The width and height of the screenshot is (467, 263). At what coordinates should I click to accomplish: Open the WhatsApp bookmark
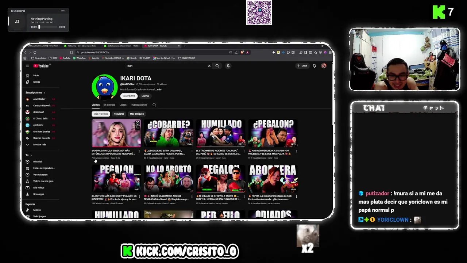tap(79, 58)
